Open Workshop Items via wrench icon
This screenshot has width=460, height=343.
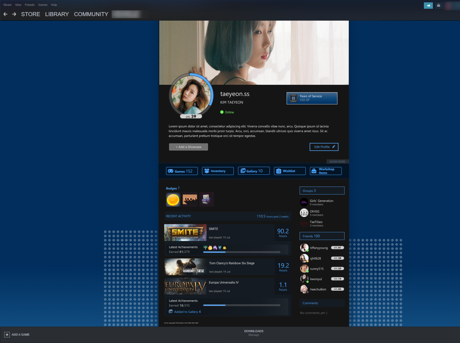tap(314, 171)
